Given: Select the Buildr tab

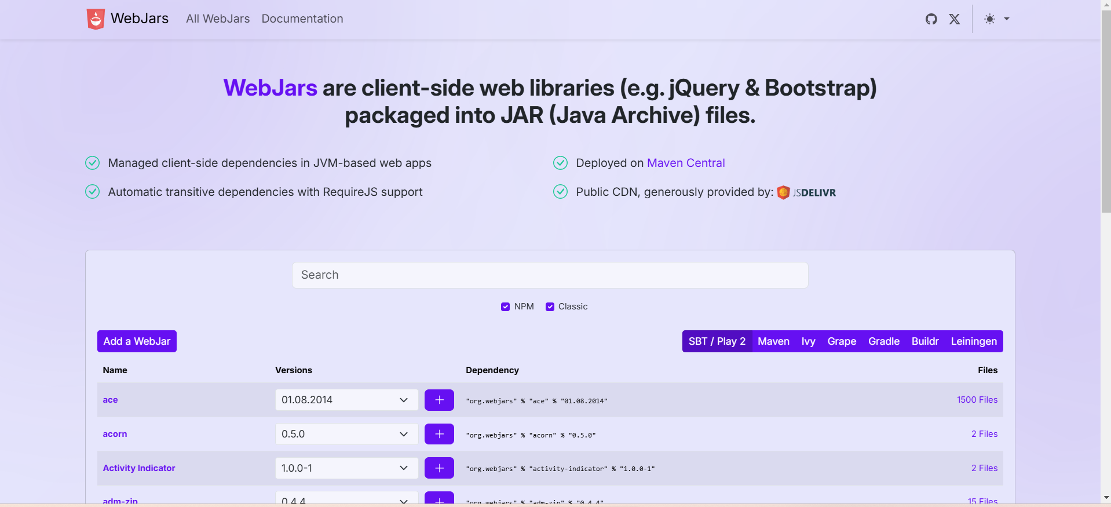Looking at the screenshot, I should [925, 341].
